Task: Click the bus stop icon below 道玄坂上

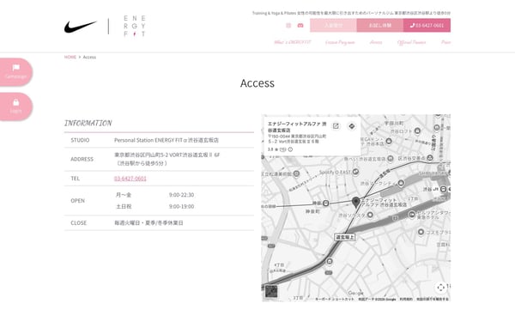Action: tap(330, 261)
